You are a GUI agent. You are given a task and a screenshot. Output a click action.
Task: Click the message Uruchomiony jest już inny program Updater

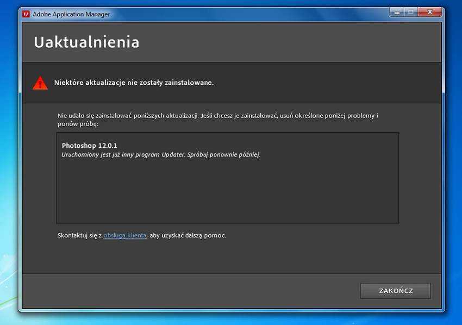coord(123,155)
